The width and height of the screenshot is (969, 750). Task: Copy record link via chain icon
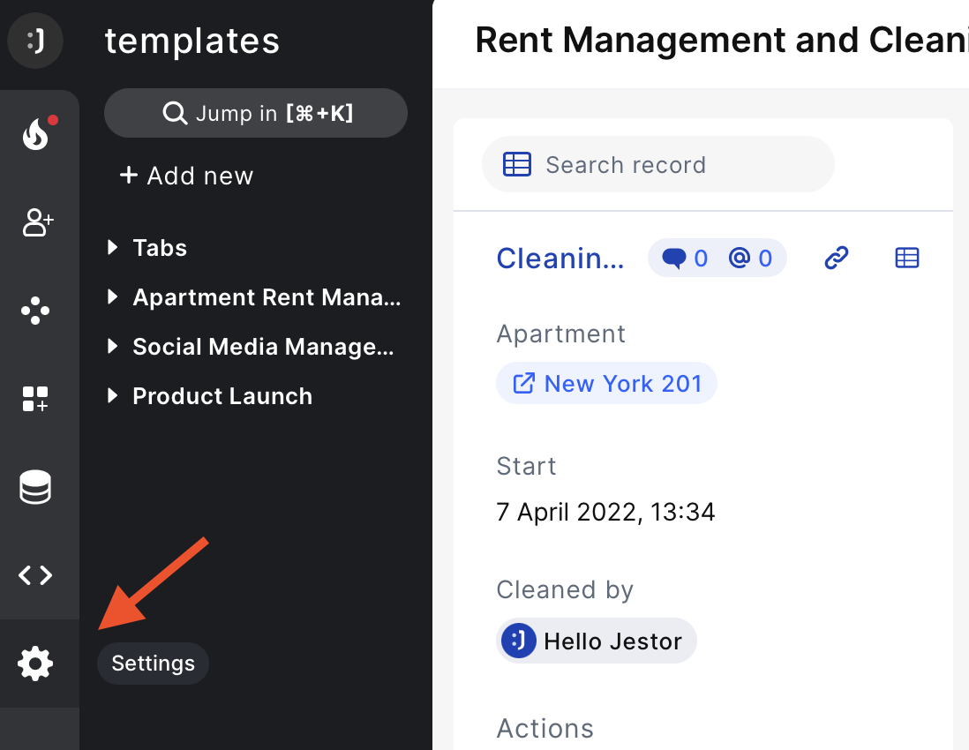coord(837,258)
